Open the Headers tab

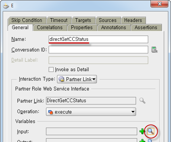tap(133, 20)
